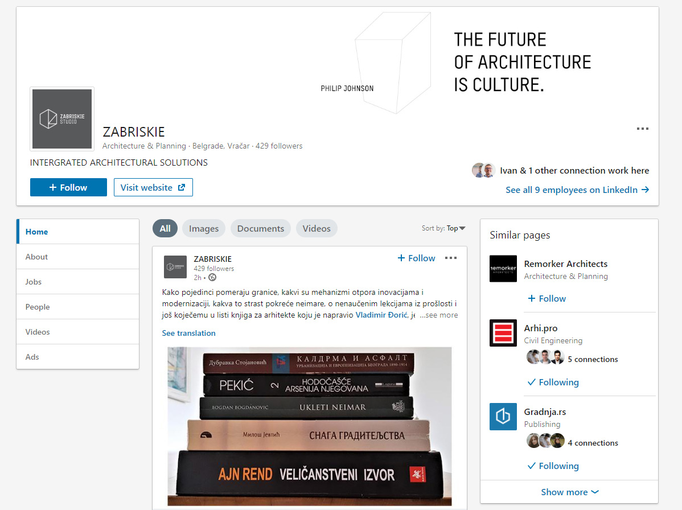Image resolution: width=682 pixels, height=510 pixels.
Task: Click the Remorker Architects logo icon
Action: coord(503,269)
